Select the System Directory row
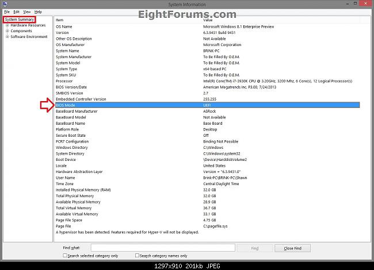The height and width of the screenshot is (270, 374). coord(207,153)
